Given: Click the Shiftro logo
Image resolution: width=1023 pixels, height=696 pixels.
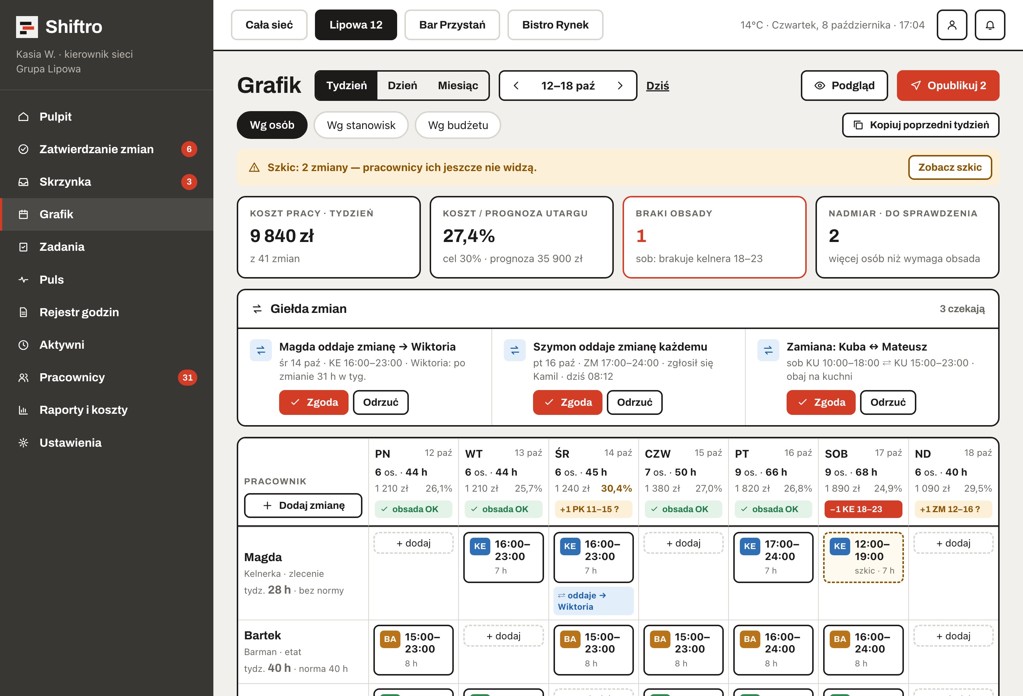Looking at the screenshot, I should click(x=59, y=27).
